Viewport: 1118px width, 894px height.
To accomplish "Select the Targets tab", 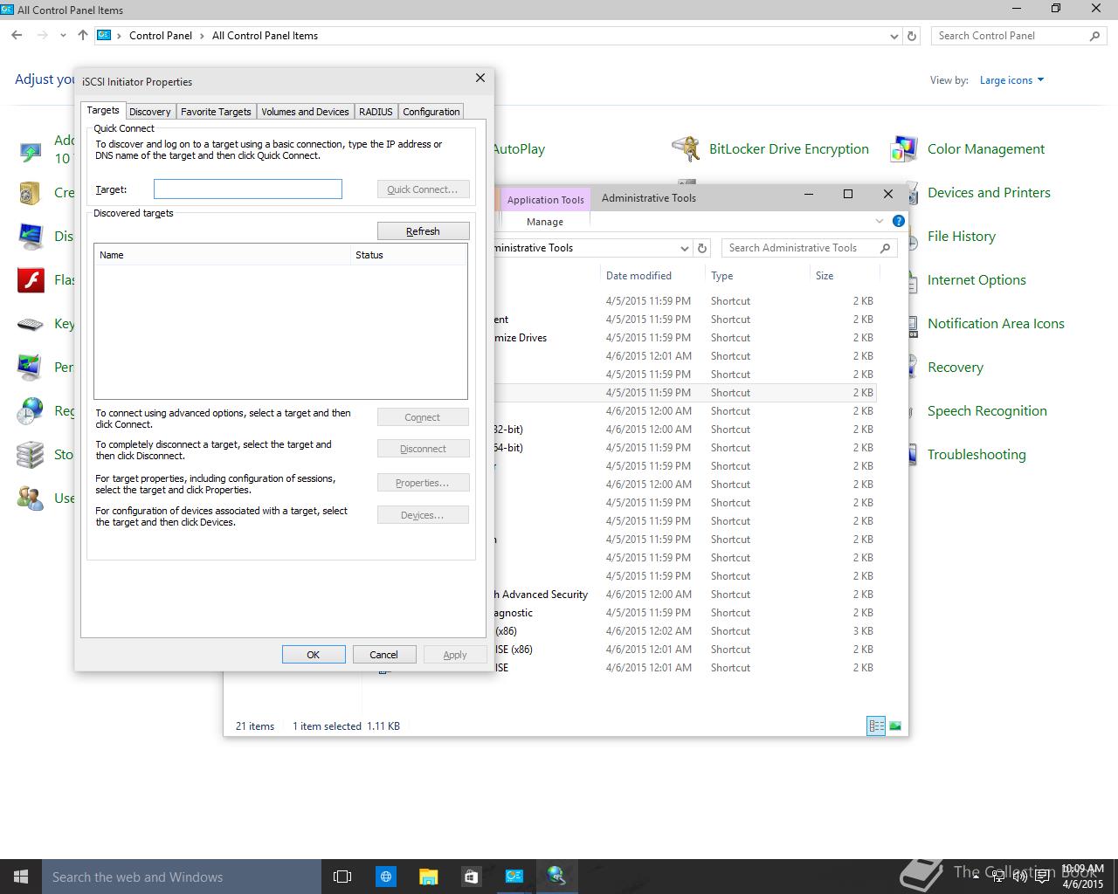I will tap(103, 110).
